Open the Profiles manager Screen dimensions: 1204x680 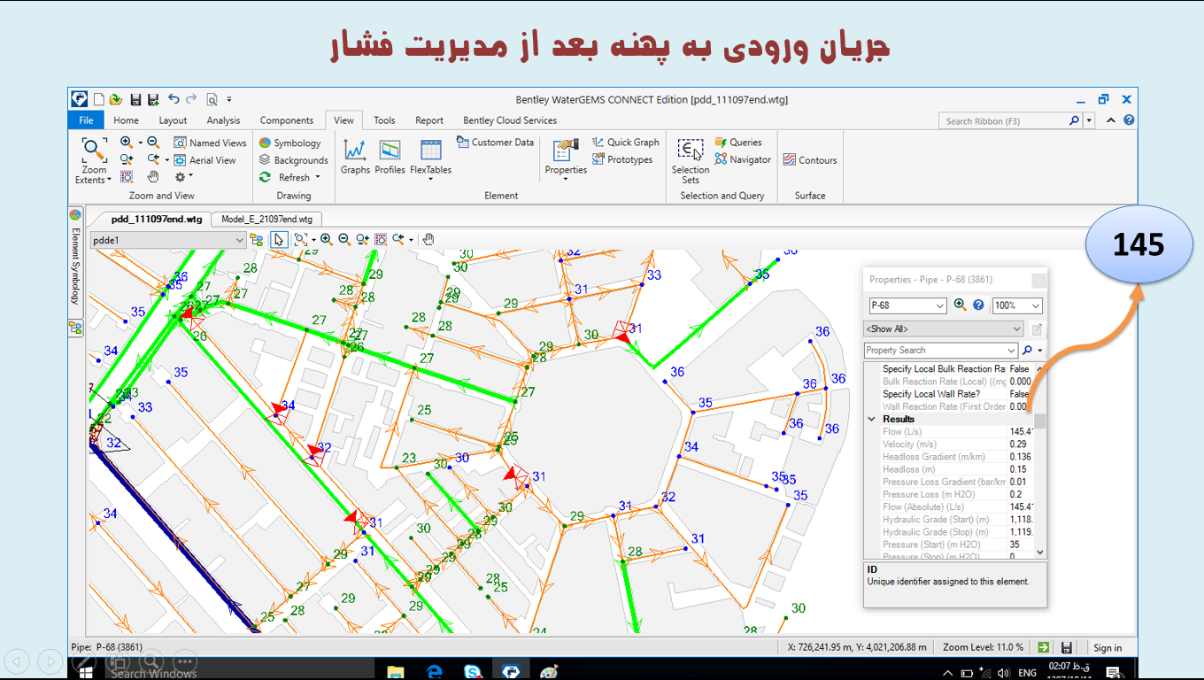tap(390, 157)
